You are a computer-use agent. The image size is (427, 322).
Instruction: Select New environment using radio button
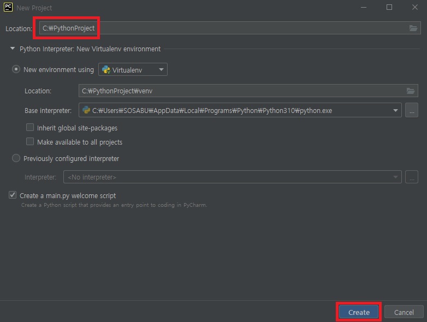point(16,69)
